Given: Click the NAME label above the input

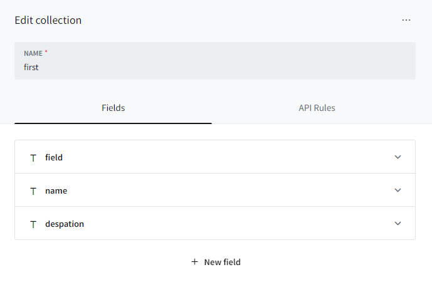Looking at the screenshot, I should click(33, 53).
